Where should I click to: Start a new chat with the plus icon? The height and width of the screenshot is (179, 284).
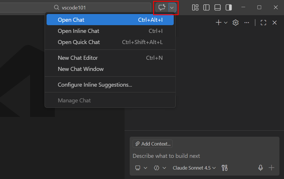[218, 22]
